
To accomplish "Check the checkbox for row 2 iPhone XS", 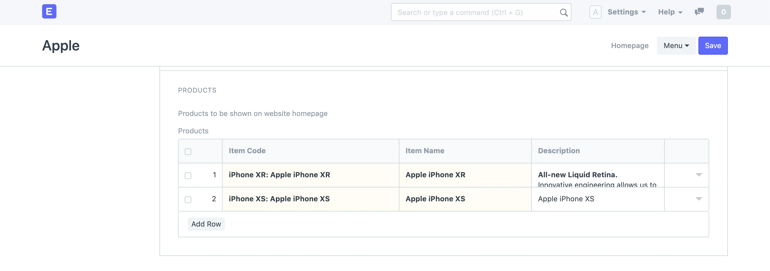I will tap(188, 199).
